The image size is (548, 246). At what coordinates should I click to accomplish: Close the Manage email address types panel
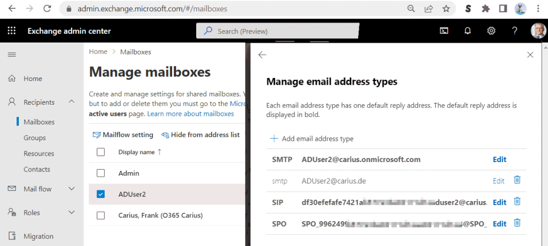tap(530, 55)
